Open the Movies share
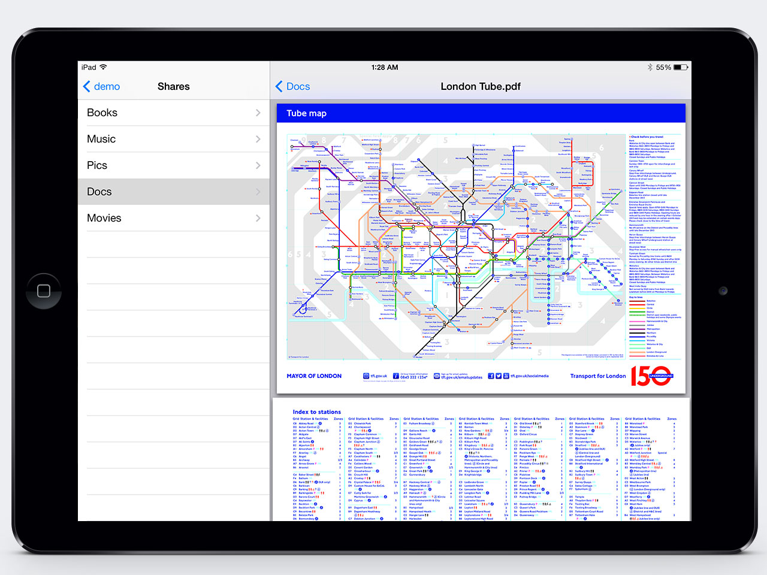 [x=174, y=218]
